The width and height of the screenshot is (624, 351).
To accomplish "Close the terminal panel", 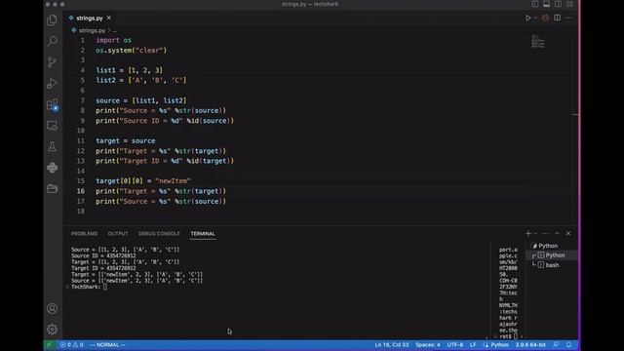I will coord(568,234).
